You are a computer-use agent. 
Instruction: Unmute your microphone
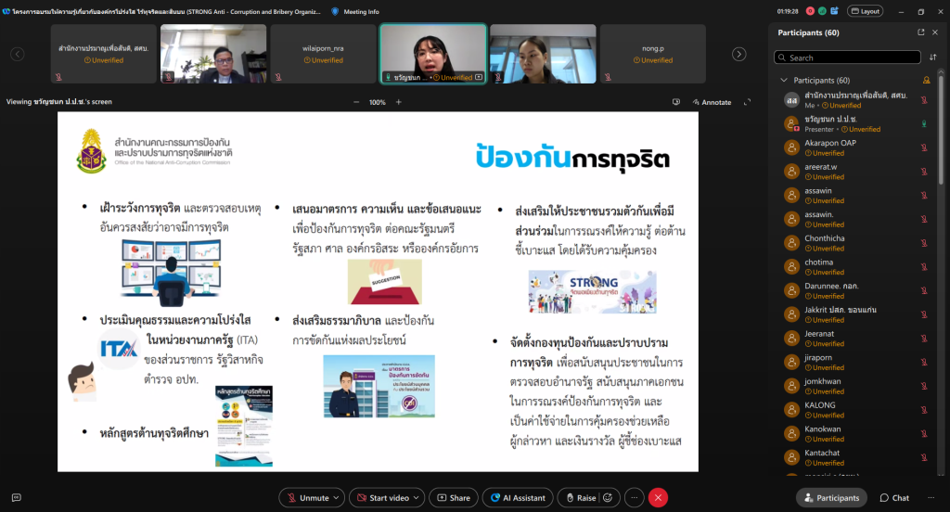308,497
